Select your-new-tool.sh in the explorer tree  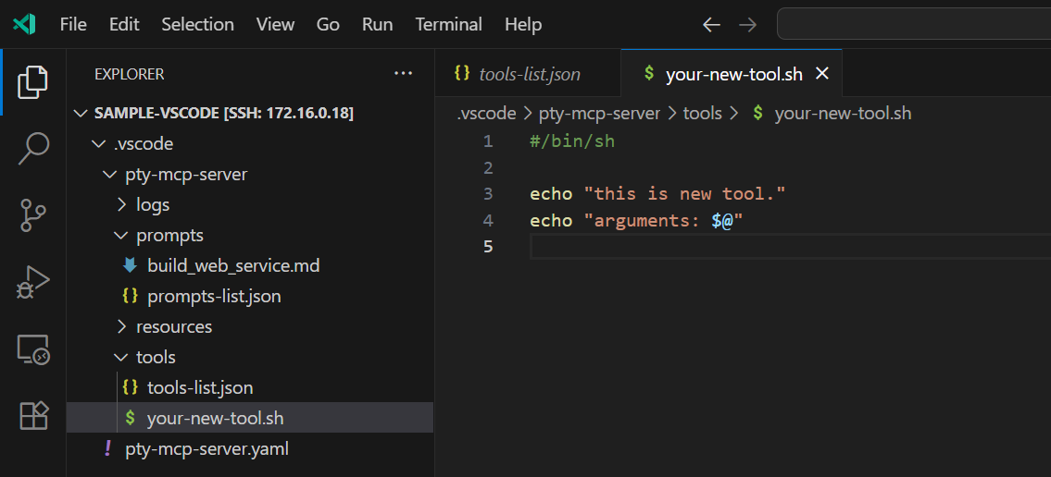250,418
